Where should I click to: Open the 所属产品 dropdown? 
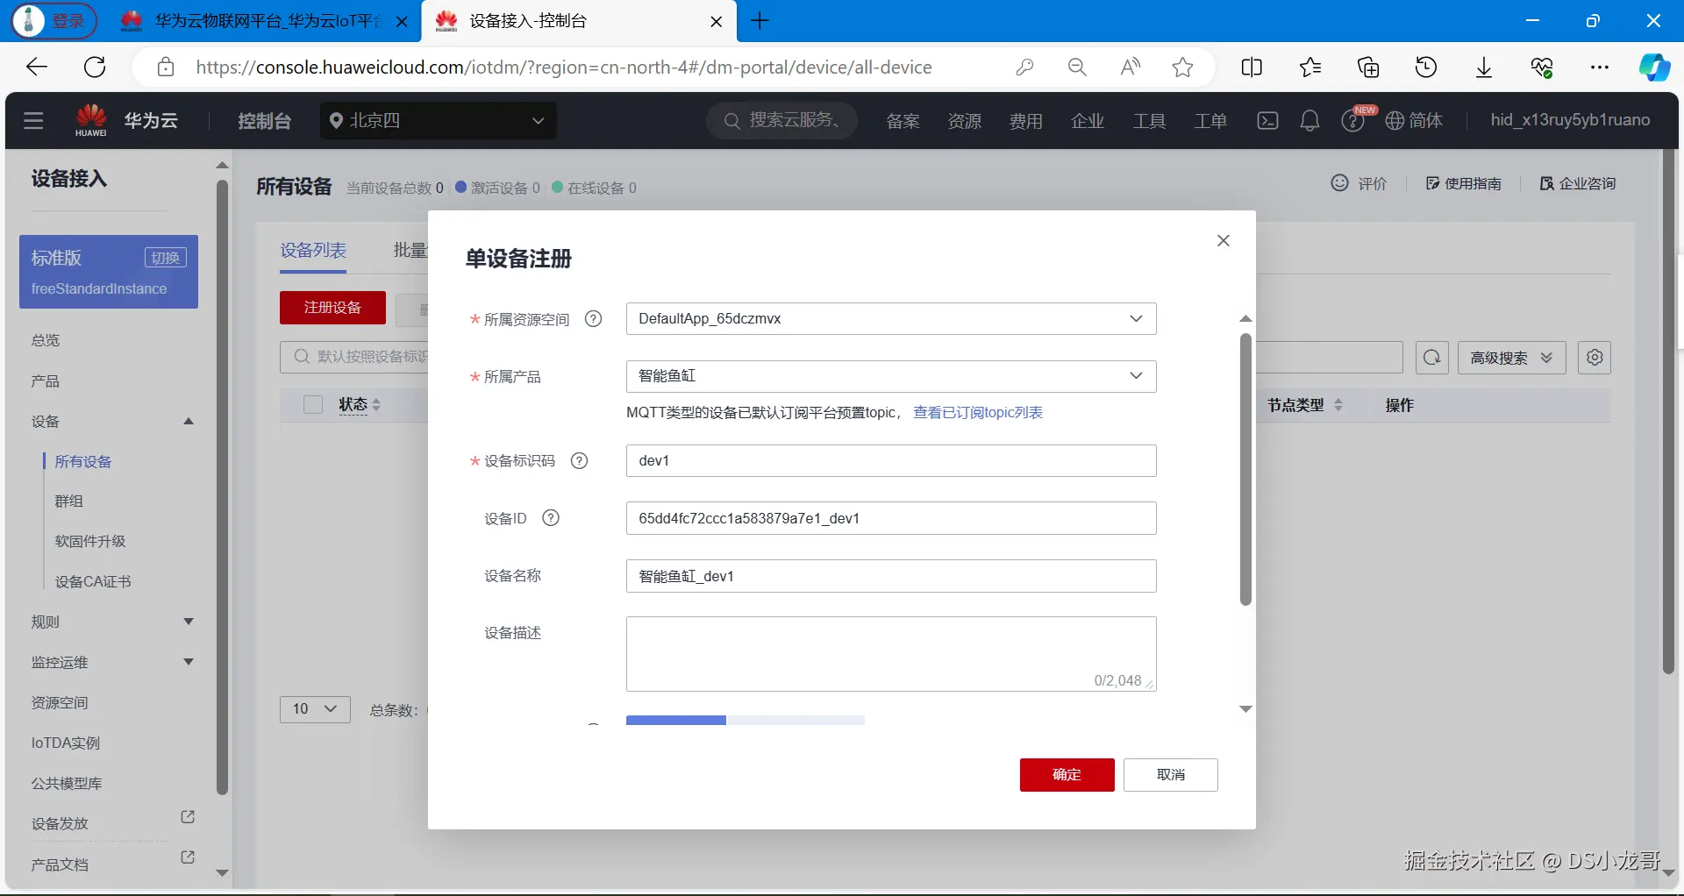pos(891,376)
